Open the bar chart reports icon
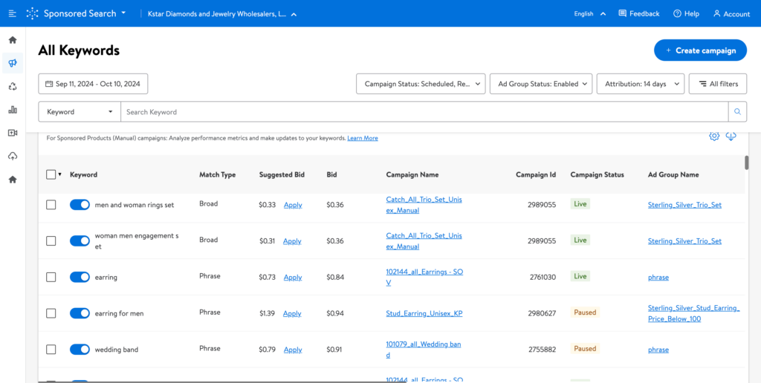The height and width of the screenshot is (383, 761). [13, 110]
